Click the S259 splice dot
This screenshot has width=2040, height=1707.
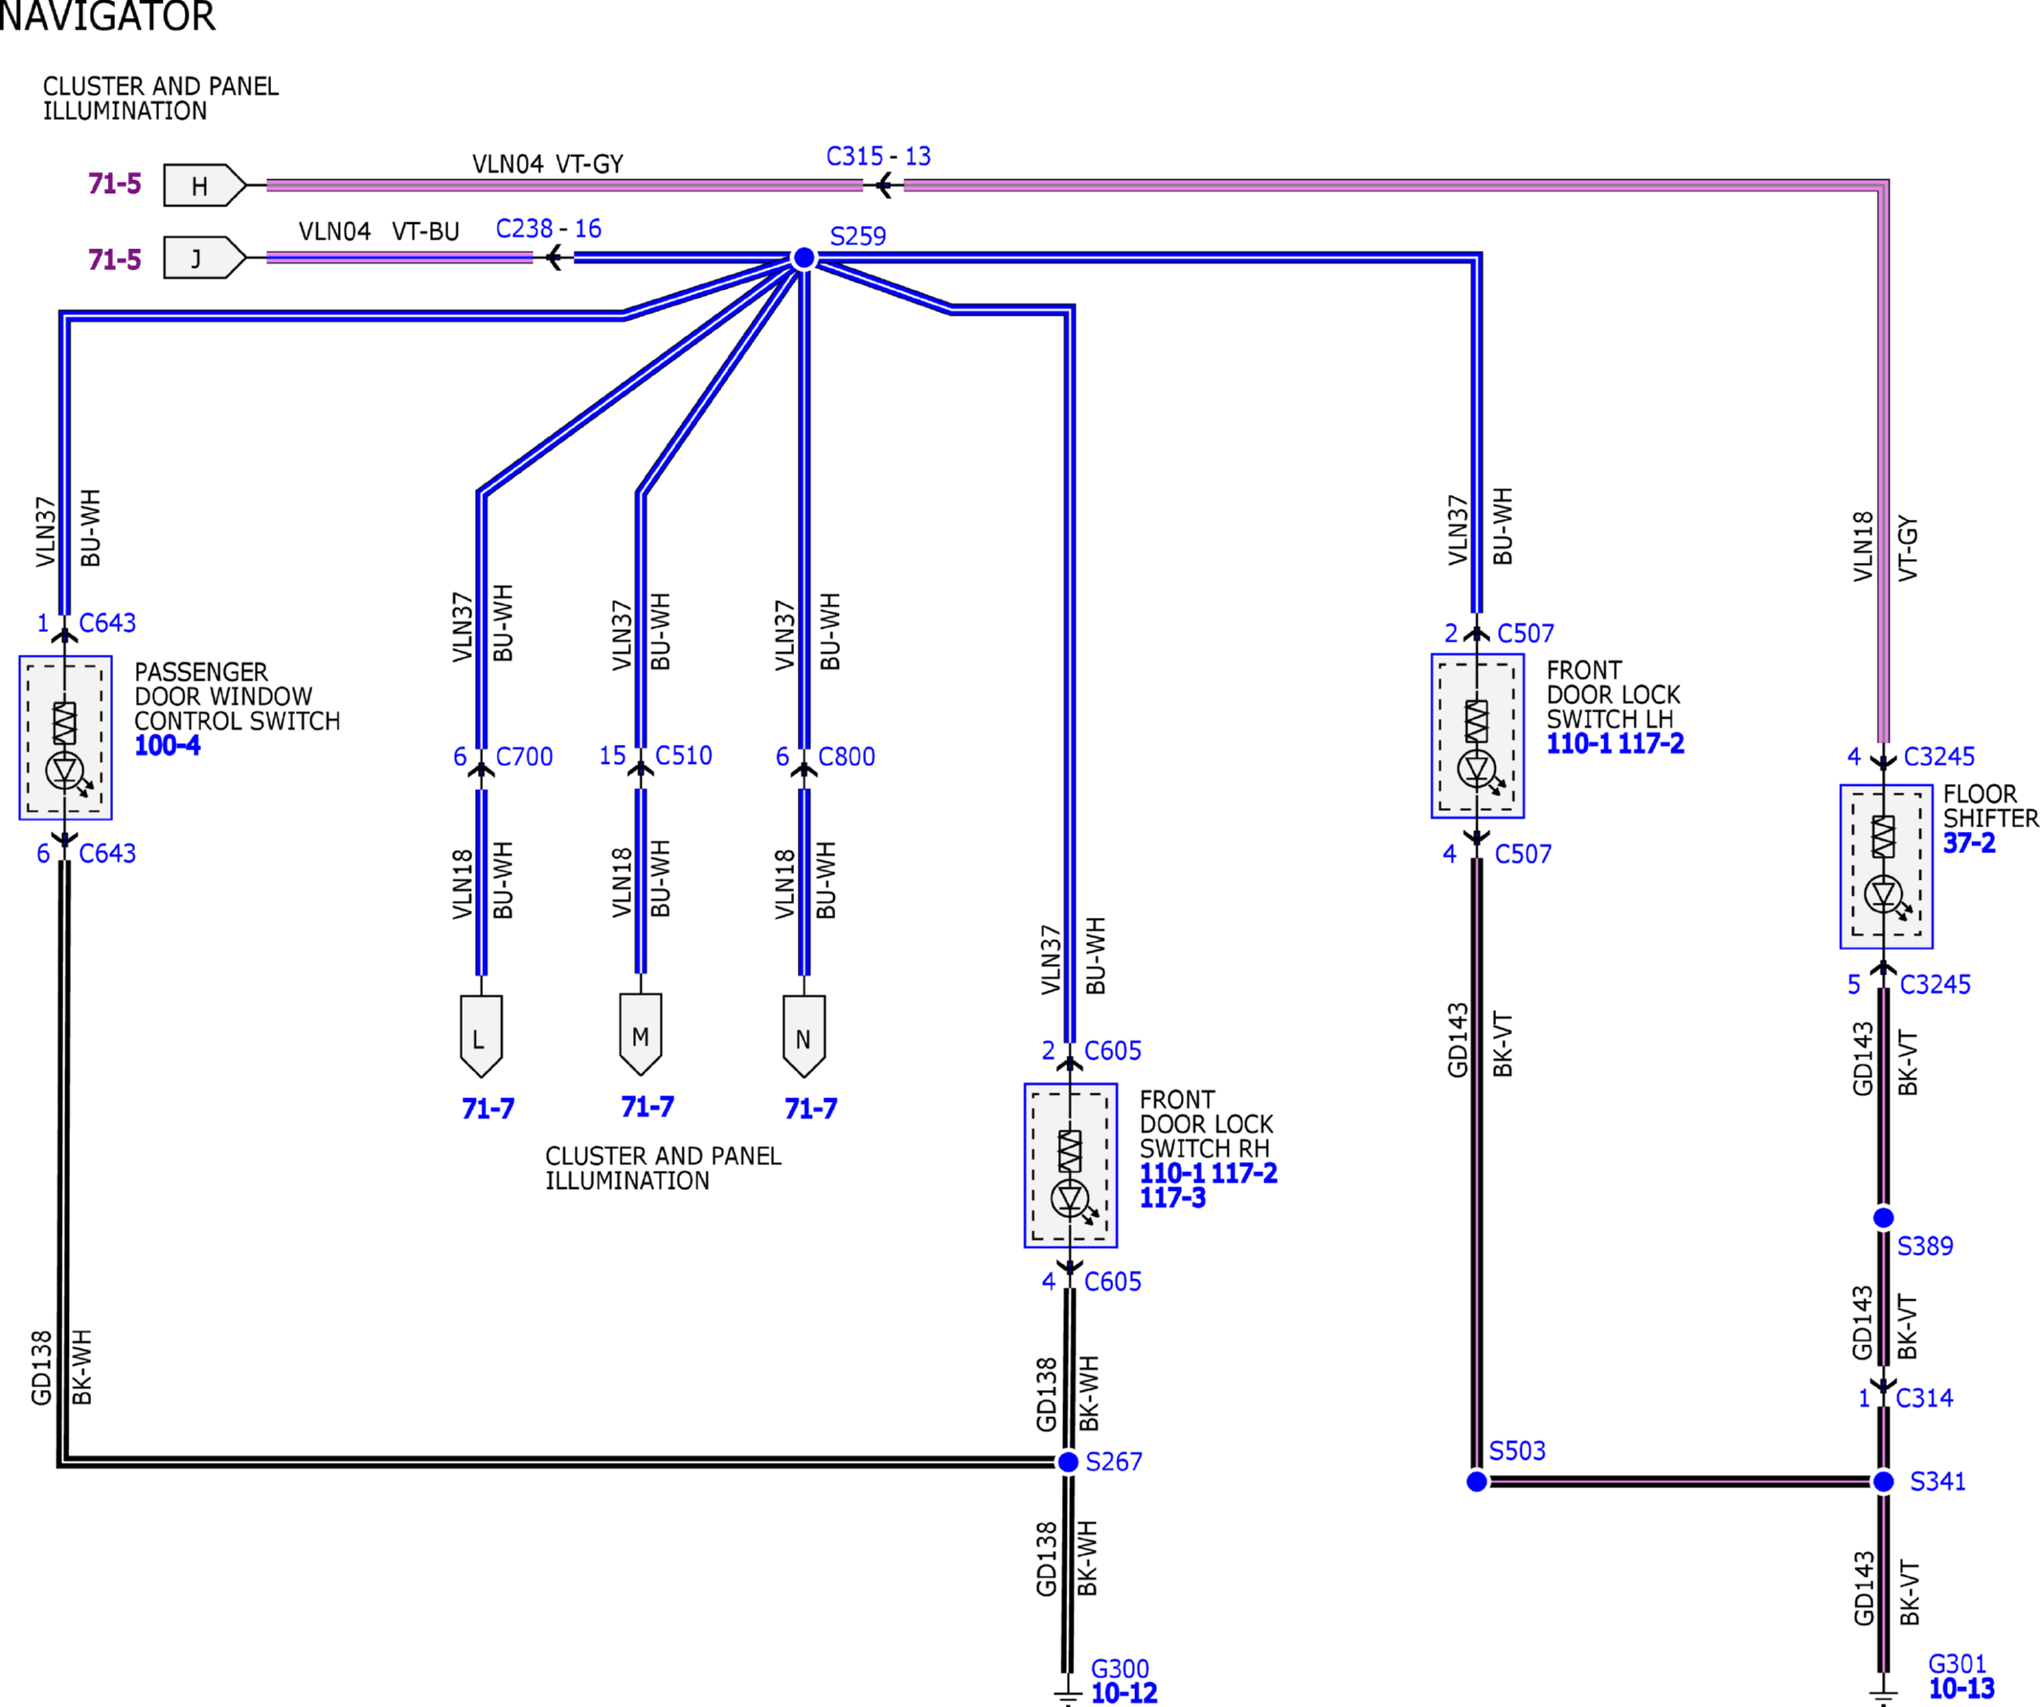(x=804, y=258)
